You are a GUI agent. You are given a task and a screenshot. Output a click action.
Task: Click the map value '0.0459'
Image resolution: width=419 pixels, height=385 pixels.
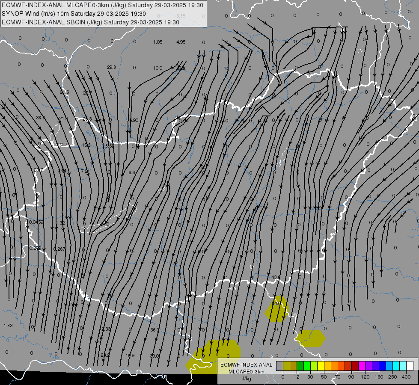36,222
